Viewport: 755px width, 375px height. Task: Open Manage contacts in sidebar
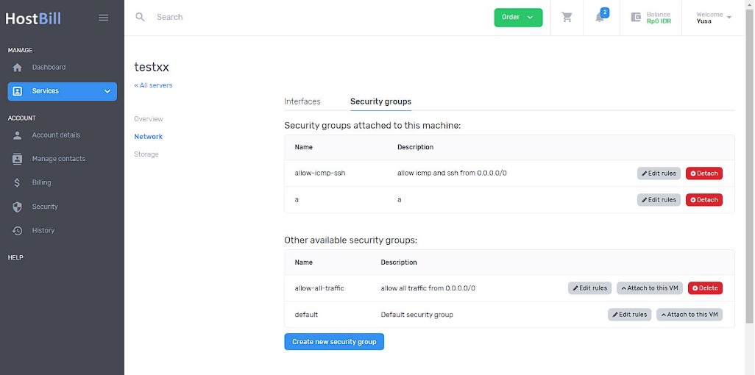click(x=58, y=159)
